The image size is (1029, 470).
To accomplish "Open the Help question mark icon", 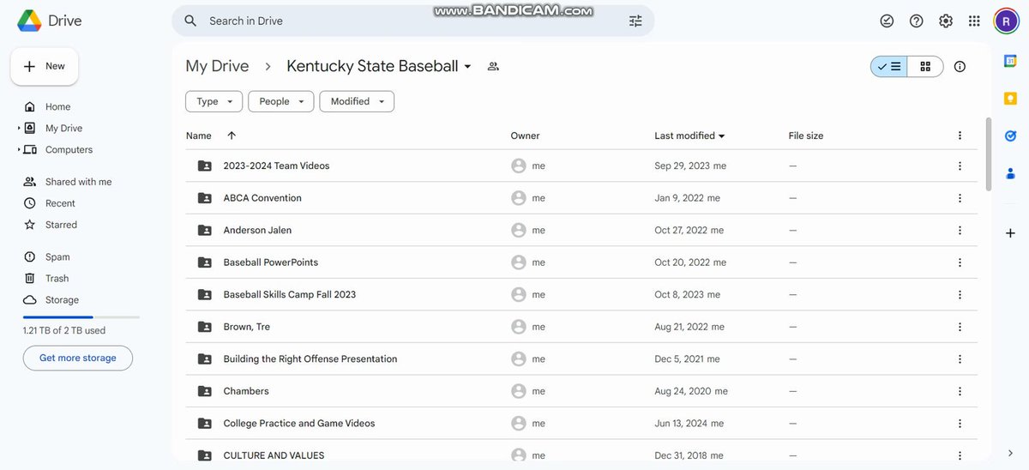I will [x=917, y=21].
